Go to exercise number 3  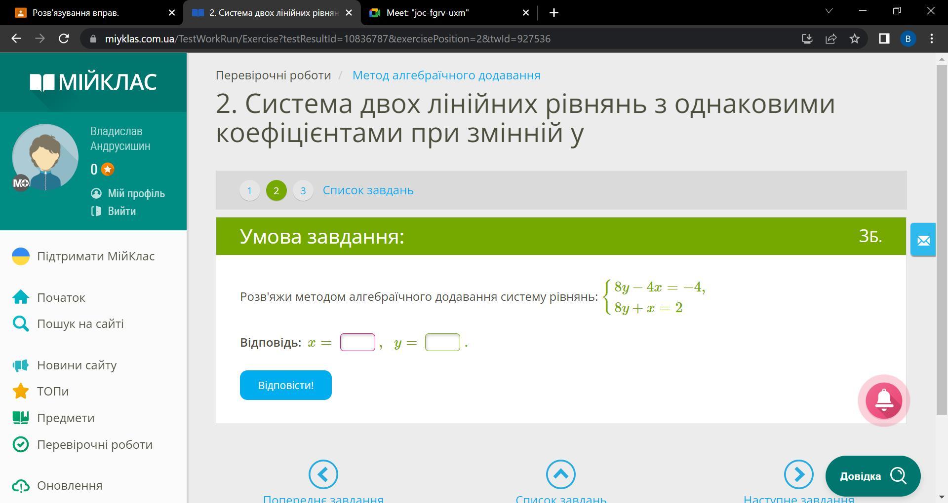coord(303,190)
